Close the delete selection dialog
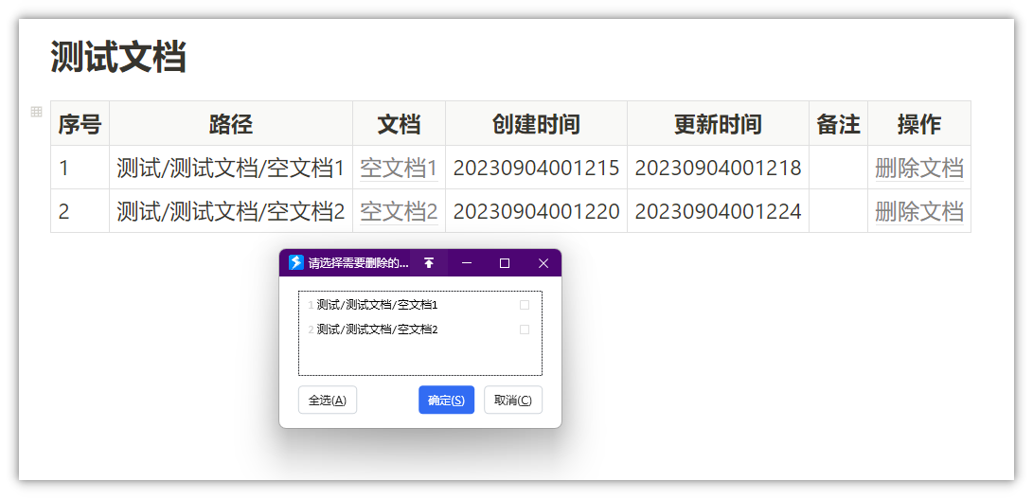Screen dimensions: 1033x499 (543, 263)
